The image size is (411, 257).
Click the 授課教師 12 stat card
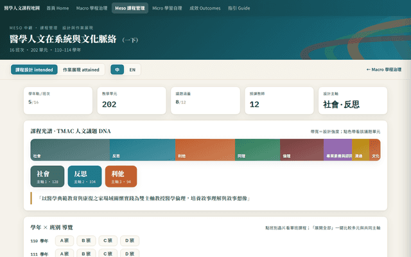279,101
